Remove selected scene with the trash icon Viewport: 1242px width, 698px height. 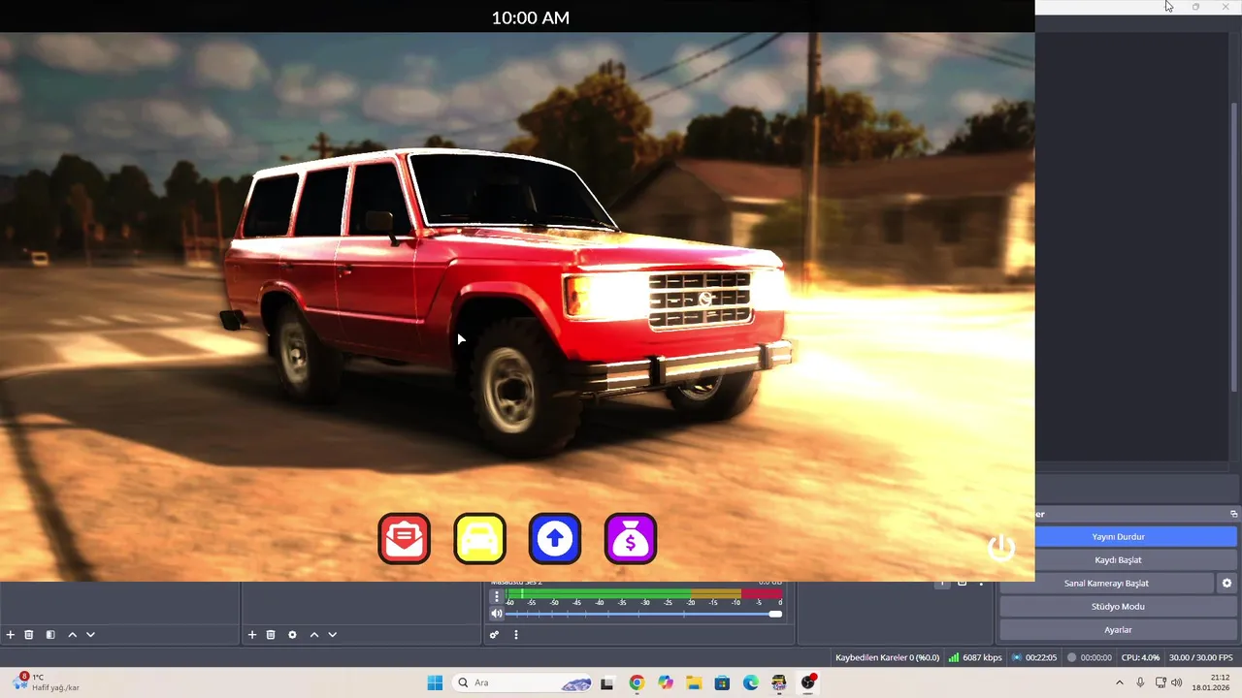point(29,635)
